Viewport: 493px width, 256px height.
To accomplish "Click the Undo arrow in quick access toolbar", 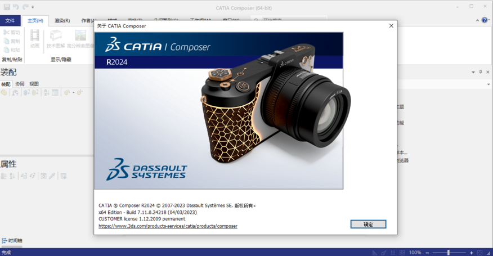I will point(16,7).
